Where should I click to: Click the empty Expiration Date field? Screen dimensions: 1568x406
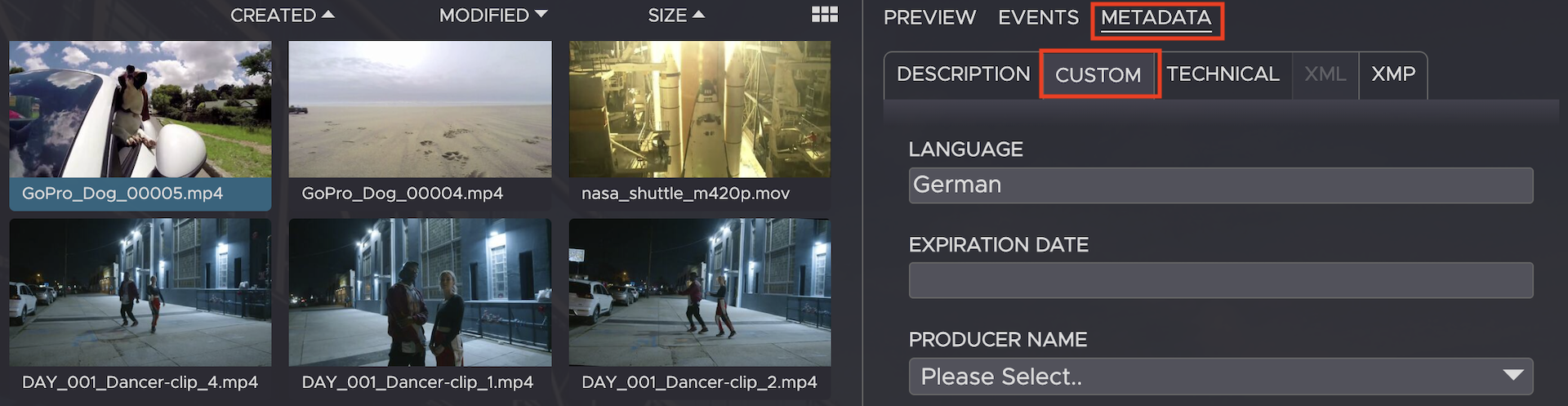click(x=1220, y=280)
